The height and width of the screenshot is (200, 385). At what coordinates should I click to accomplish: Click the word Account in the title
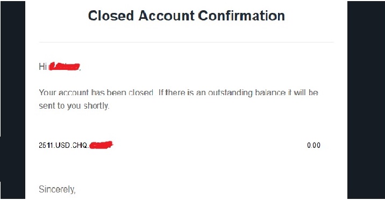click(x=167, y=16)
